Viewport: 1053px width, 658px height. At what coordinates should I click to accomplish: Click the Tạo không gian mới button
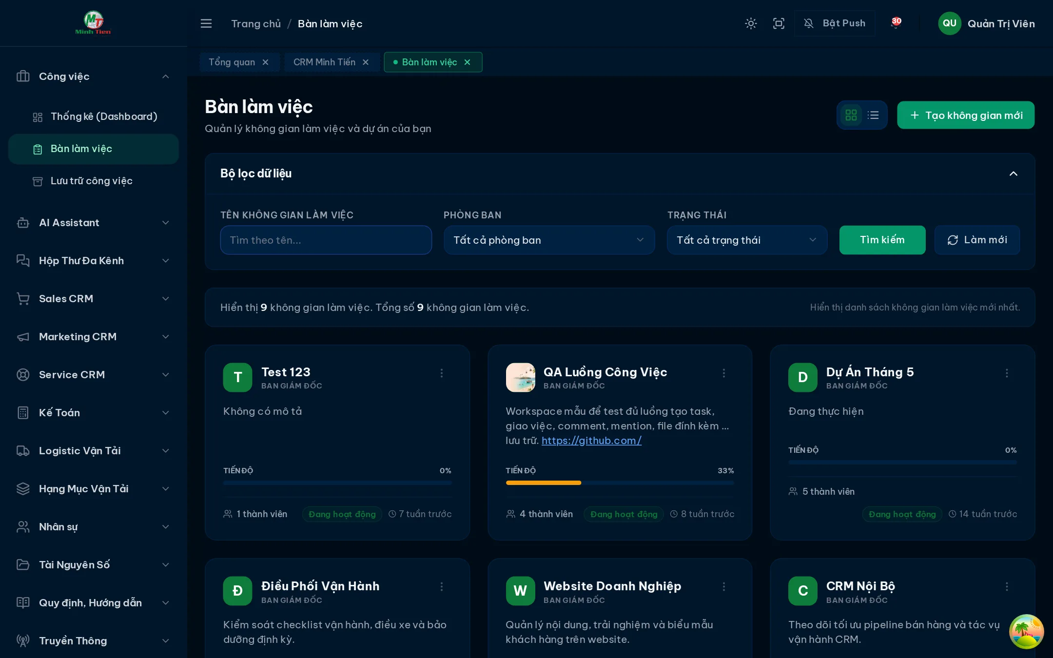(x=966, y=115)
